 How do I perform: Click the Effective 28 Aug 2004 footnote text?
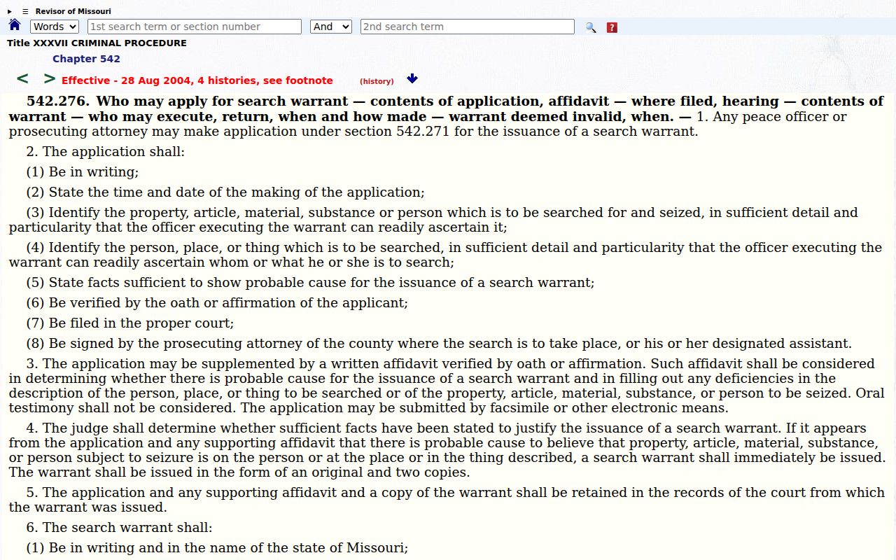(x=197, y=80)
